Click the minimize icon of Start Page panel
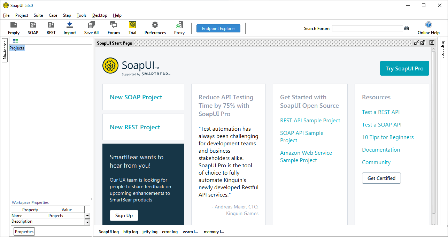Viewport: 448px width, 237px height. coord(417,43)
